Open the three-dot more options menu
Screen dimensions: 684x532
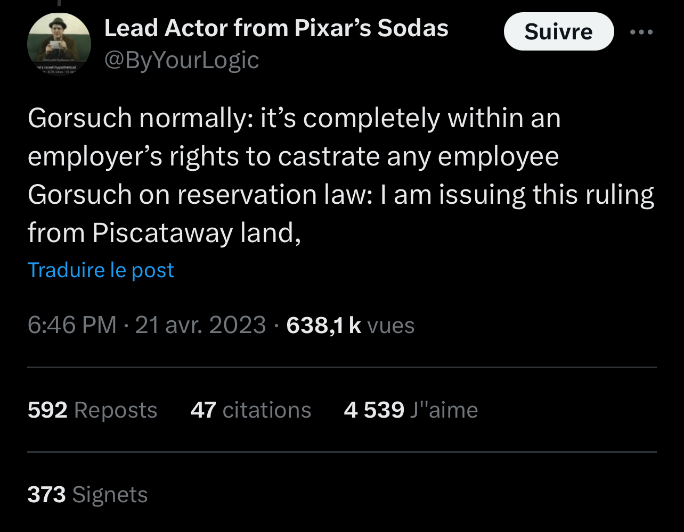(x=641, y=32)
